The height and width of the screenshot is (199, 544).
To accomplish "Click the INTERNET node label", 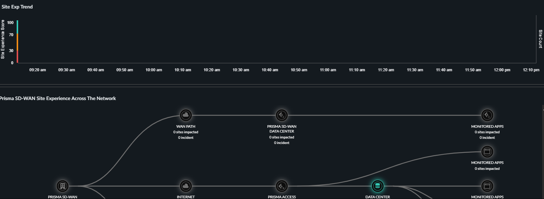I will 186,197.
